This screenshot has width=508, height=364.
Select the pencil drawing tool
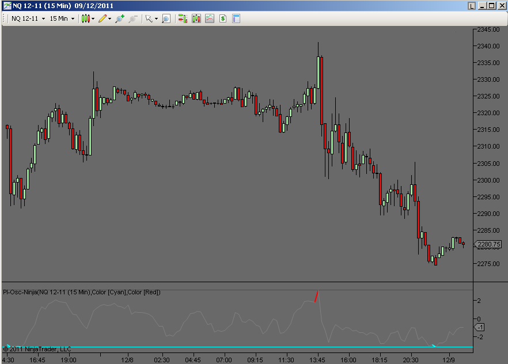click(101, 18)
